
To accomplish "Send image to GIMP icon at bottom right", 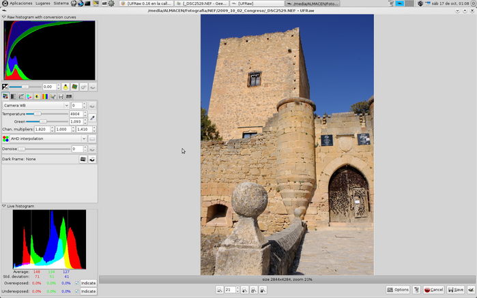I will point(471,290).
